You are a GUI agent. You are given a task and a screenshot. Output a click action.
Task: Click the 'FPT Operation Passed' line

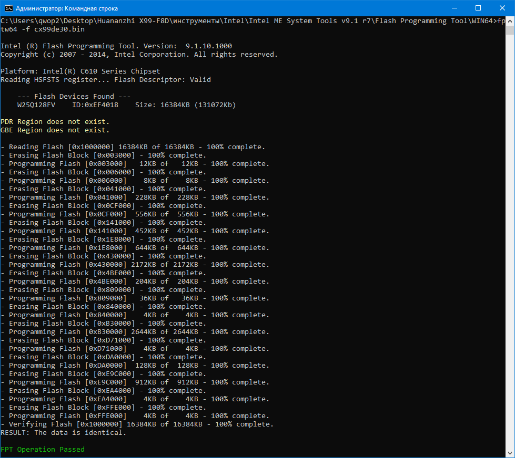tap(43, 450)
